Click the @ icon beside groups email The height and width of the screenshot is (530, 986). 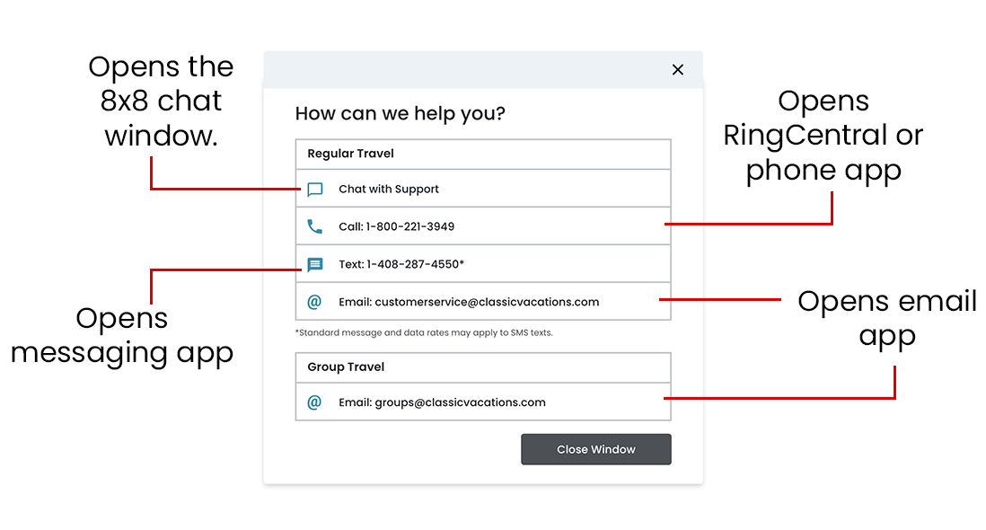314,402
